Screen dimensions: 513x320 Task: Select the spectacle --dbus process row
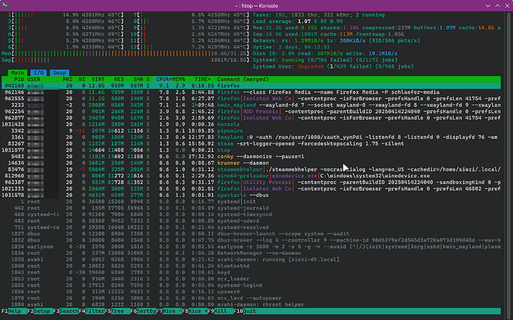pos(251,195)
